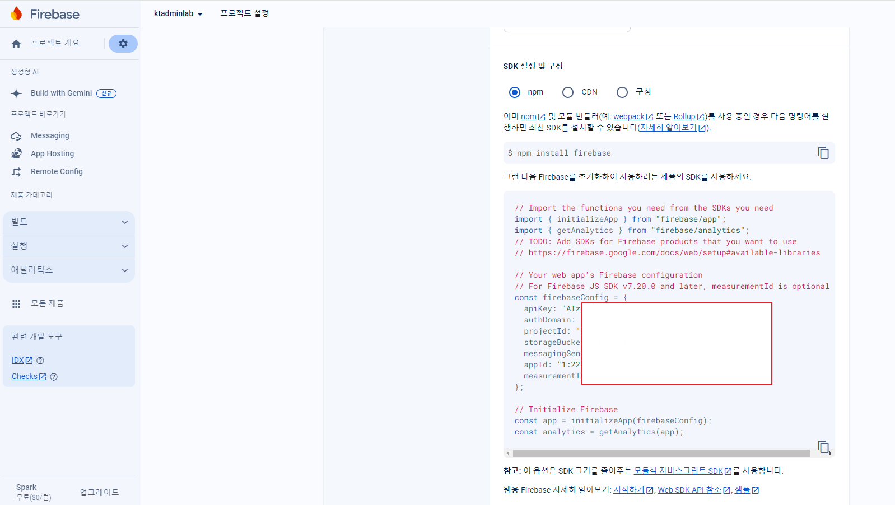Viewport: 895px width, 505px height.
Task: Expand the 실행 category
Action: coord(69,246)
